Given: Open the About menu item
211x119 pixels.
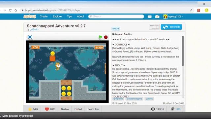Looking at the screenshot, I should point(80,17).
